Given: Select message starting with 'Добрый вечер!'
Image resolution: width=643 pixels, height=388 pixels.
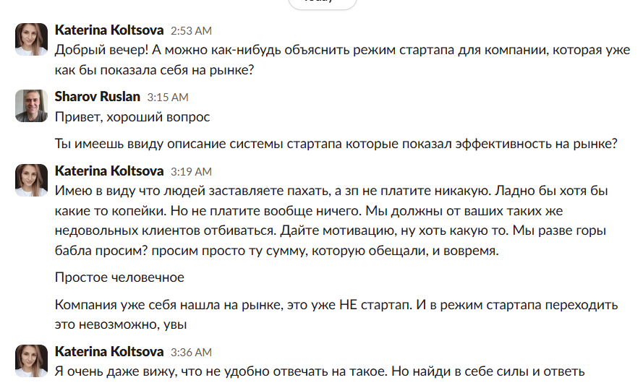Looking at the screenshot, I should click(342, 60).
